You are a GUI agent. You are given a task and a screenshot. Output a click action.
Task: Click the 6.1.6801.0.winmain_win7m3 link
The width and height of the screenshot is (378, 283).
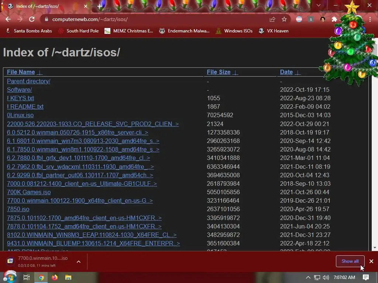pos(83,141)
